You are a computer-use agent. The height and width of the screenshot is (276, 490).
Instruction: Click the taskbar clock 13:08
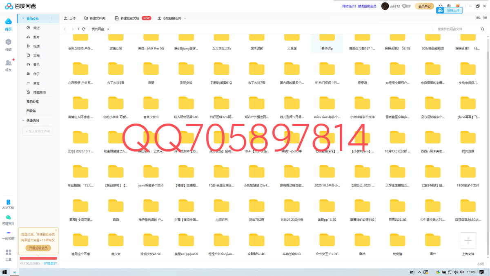tap(470, 272)
